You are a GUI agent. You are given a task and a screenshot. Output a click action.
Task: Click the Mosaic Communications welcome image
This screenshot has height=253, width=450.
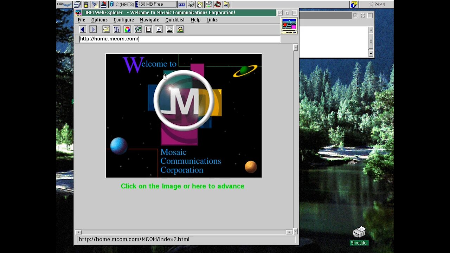tap(184, 116)
